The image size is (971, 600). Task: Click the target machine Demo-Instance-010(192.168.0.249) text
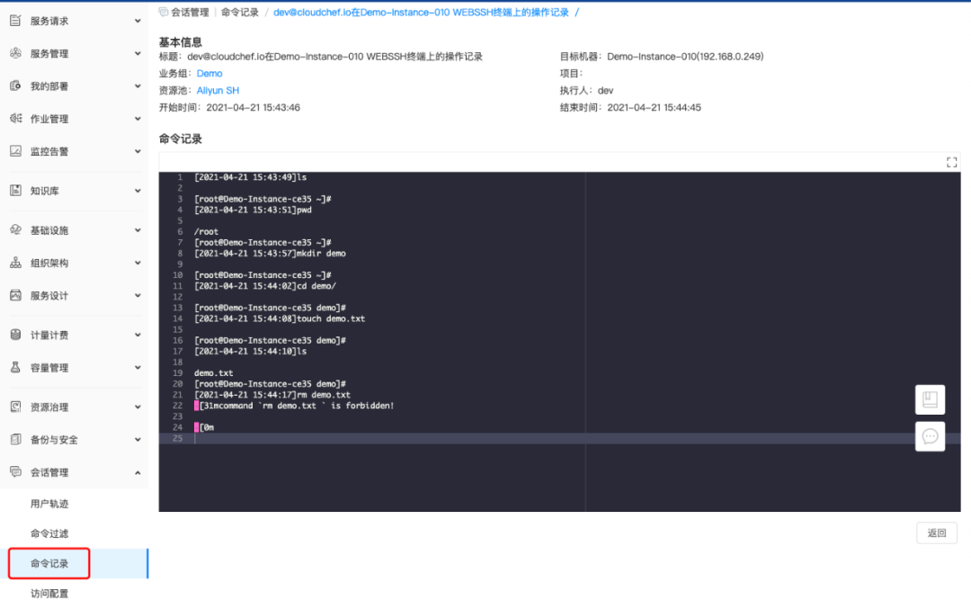(x=685, y=57)
